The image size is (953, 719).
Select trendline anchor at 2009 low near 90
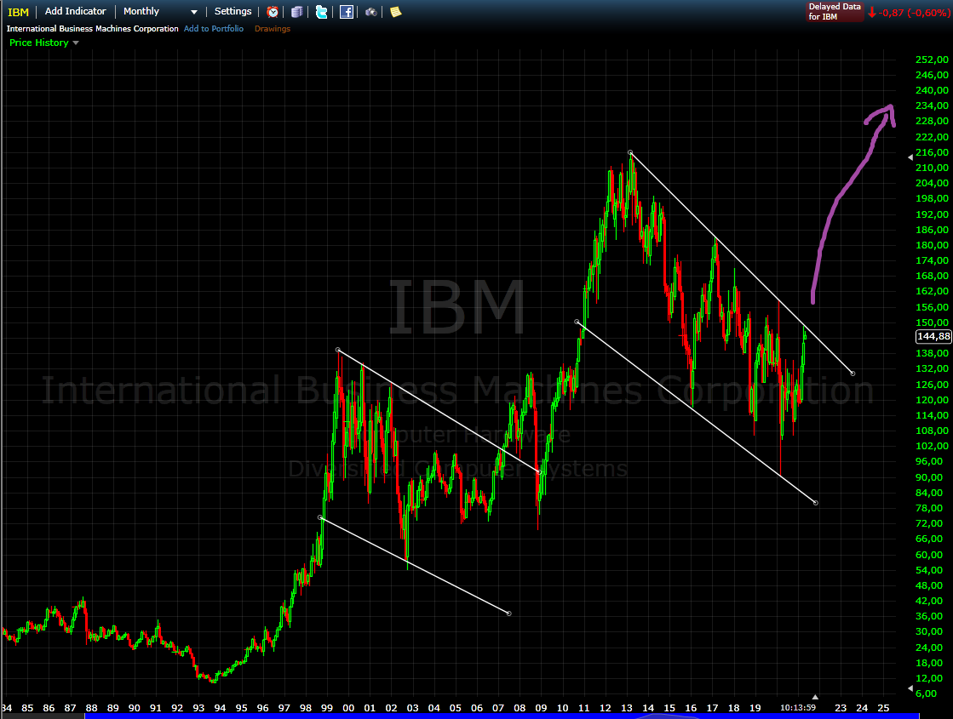[x=539, y=472]
